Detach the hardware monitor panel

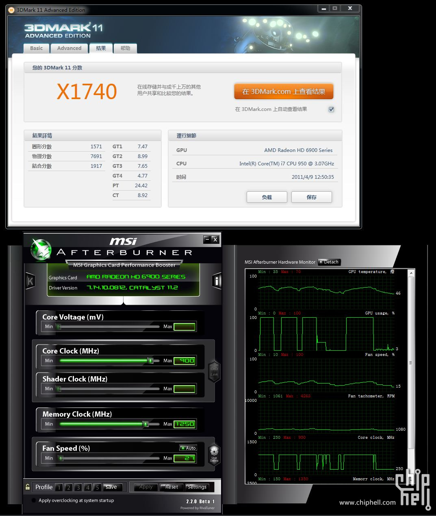click(329, 262)
